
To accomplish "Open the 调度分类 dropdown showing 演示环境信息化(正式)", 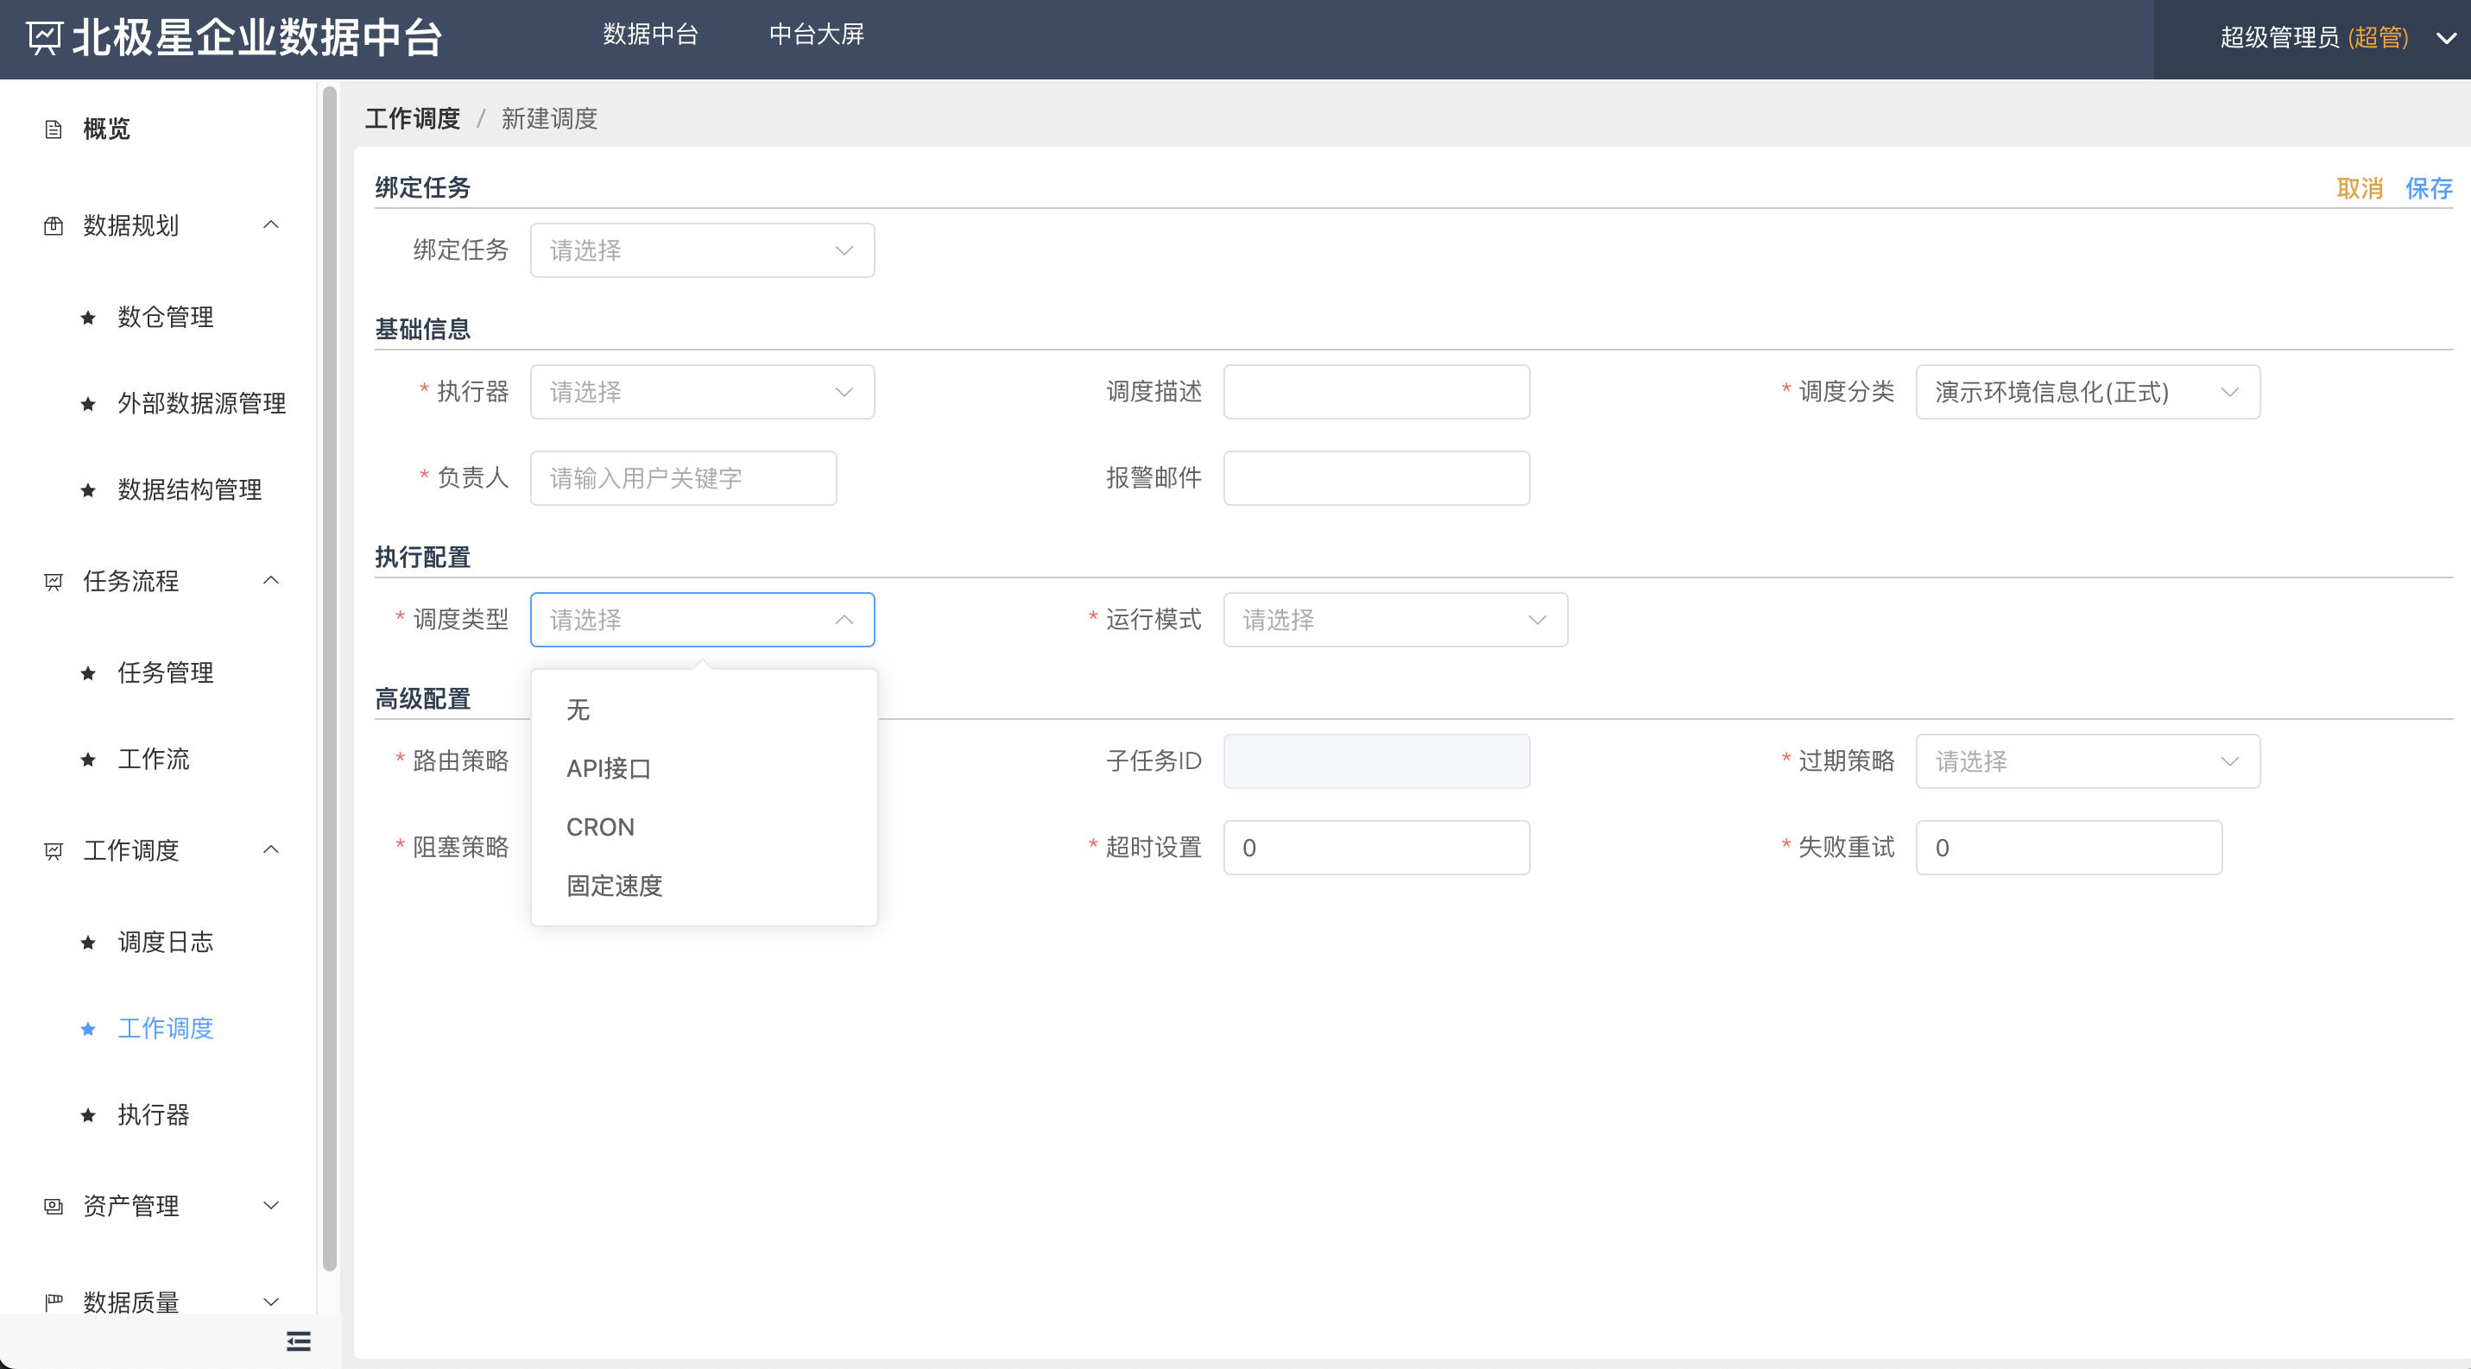I will 2088,392.
